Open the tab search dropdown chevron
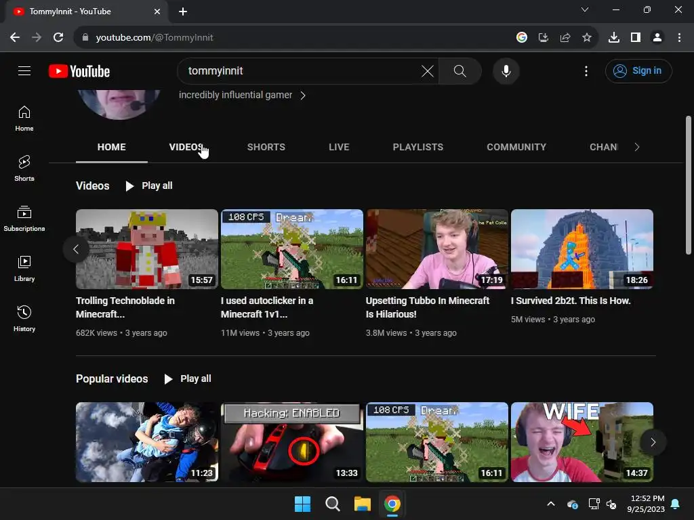Screen dimensions: 694x520 pos(585,9)
